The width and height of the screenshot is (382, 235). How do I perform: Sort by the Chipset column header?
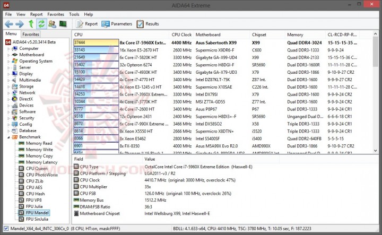coord(267,34)
